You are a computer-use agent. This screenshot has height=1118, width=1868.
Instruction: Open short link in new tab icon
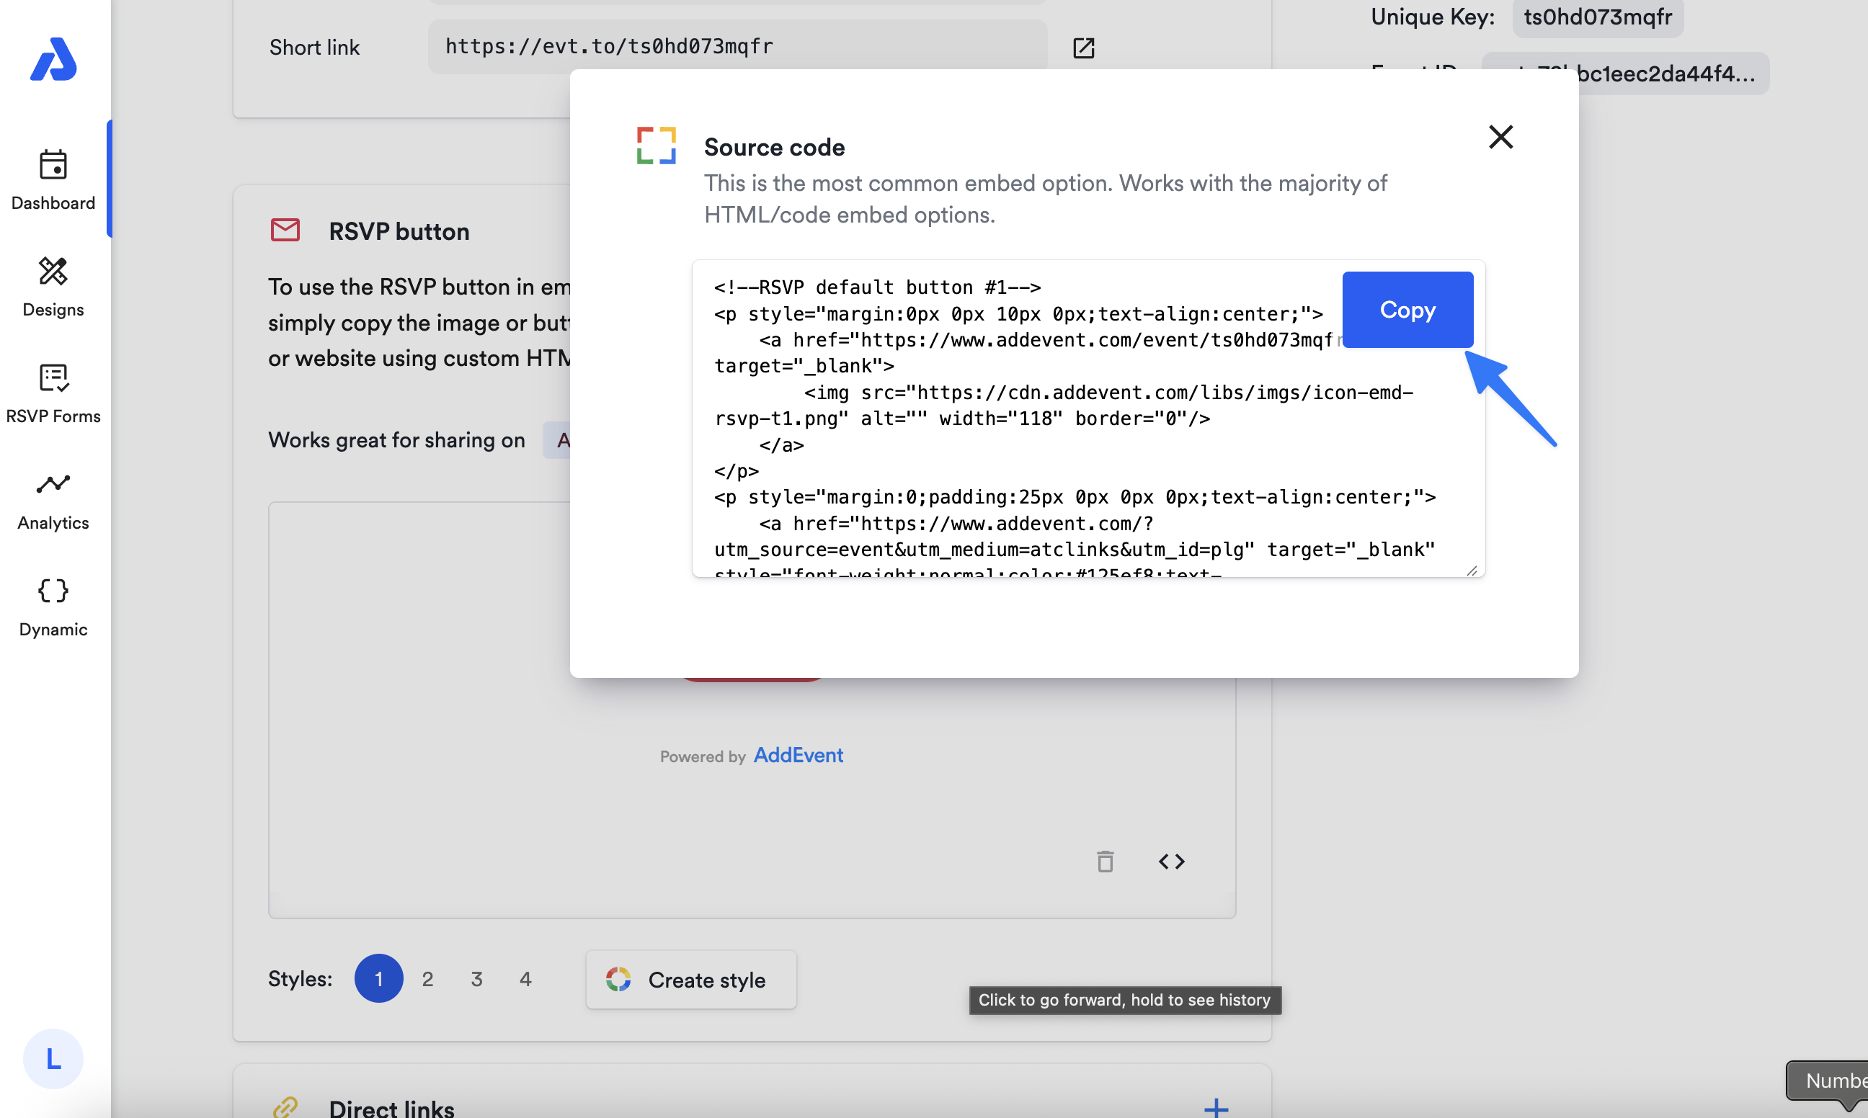point(1083,48)
